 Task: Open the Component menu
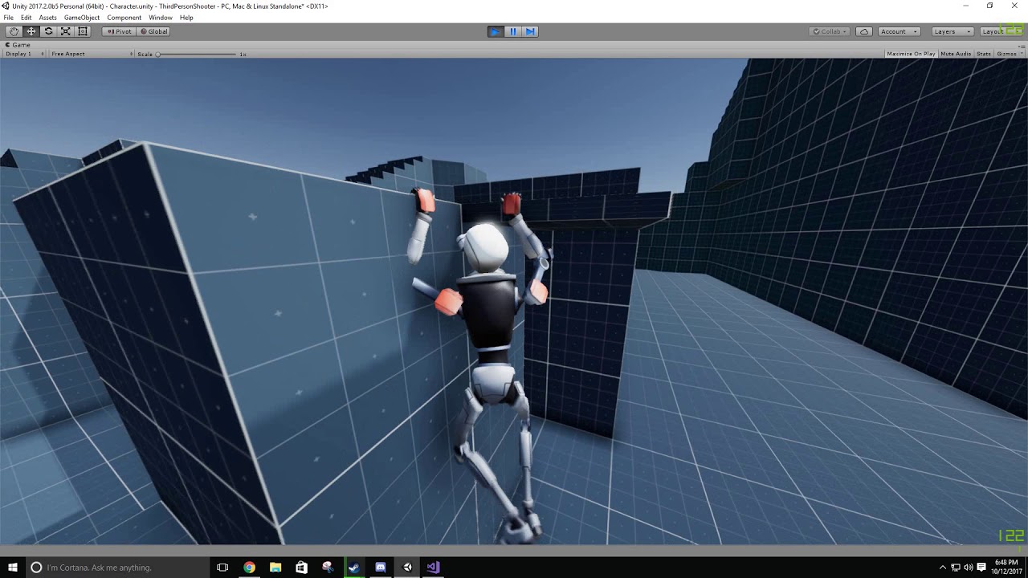pos(124,18)
